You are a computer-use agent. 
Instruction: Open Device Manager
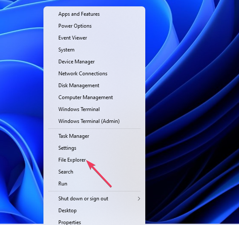click(76, 62)
